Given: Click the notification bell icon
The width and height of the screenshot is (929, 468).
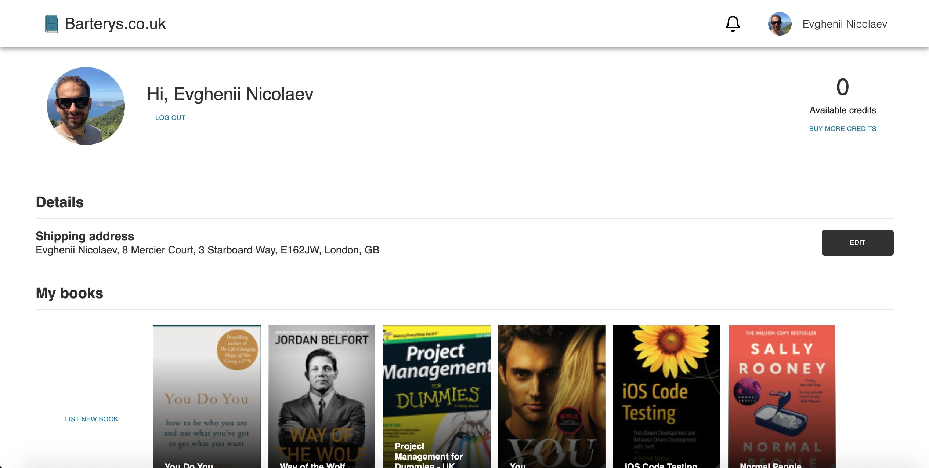Looking at the screenshot, I should 733,24.
